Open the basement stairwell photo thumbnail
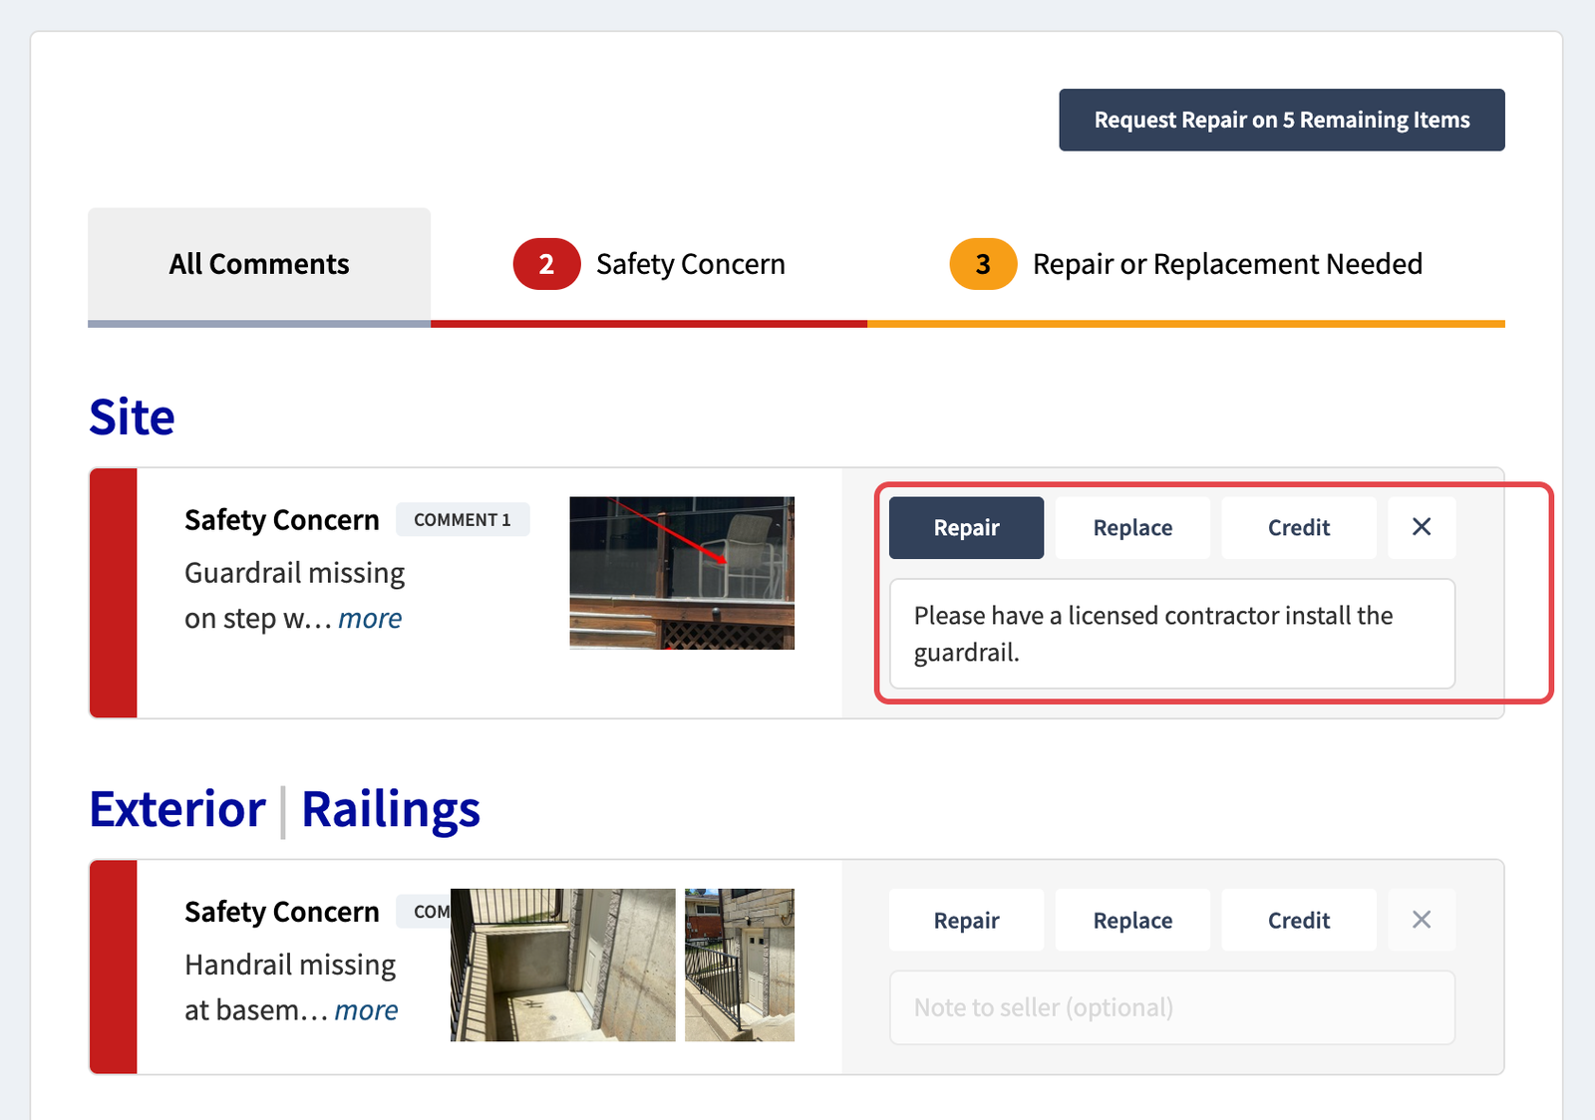The width and height of the screenshot is (1595, 1120). [x=562, y=965]
